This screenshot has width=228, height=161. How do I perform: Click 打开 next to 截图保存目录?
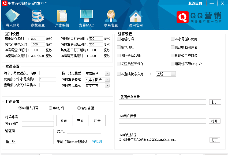215,102
